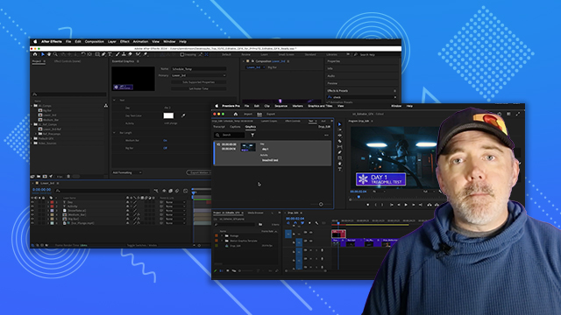Select the Razor tool in Premiere Pro tools

pos(339,141)
